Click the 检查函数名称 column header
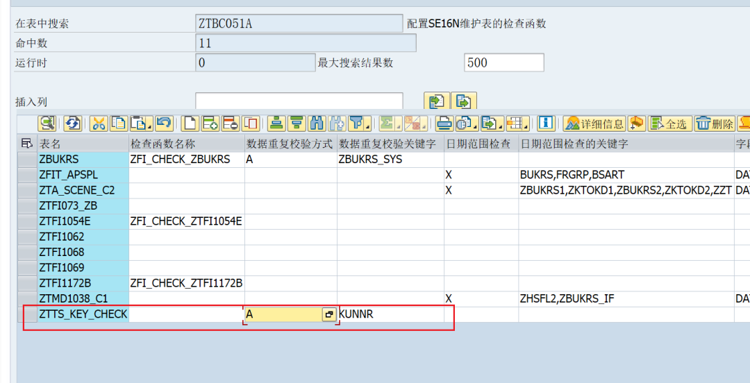Image resolution: width=750 pixels, height=383 pixels. point(187,144)
